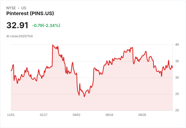
Task: Select the 04/02 date on the x-axis
Action: pos(77,115)
